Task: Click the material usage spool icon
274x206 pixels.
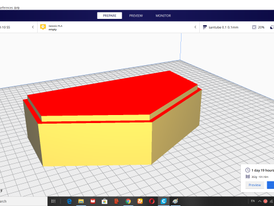Action: pyautogui.click(x=248, y=177)
